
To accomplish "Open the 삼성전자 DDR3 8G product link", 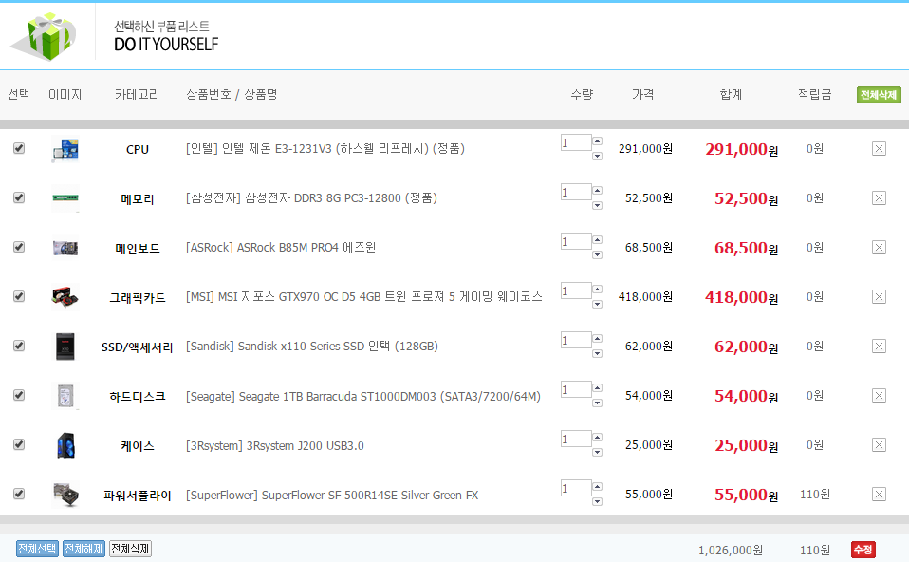I will [311, 197].
